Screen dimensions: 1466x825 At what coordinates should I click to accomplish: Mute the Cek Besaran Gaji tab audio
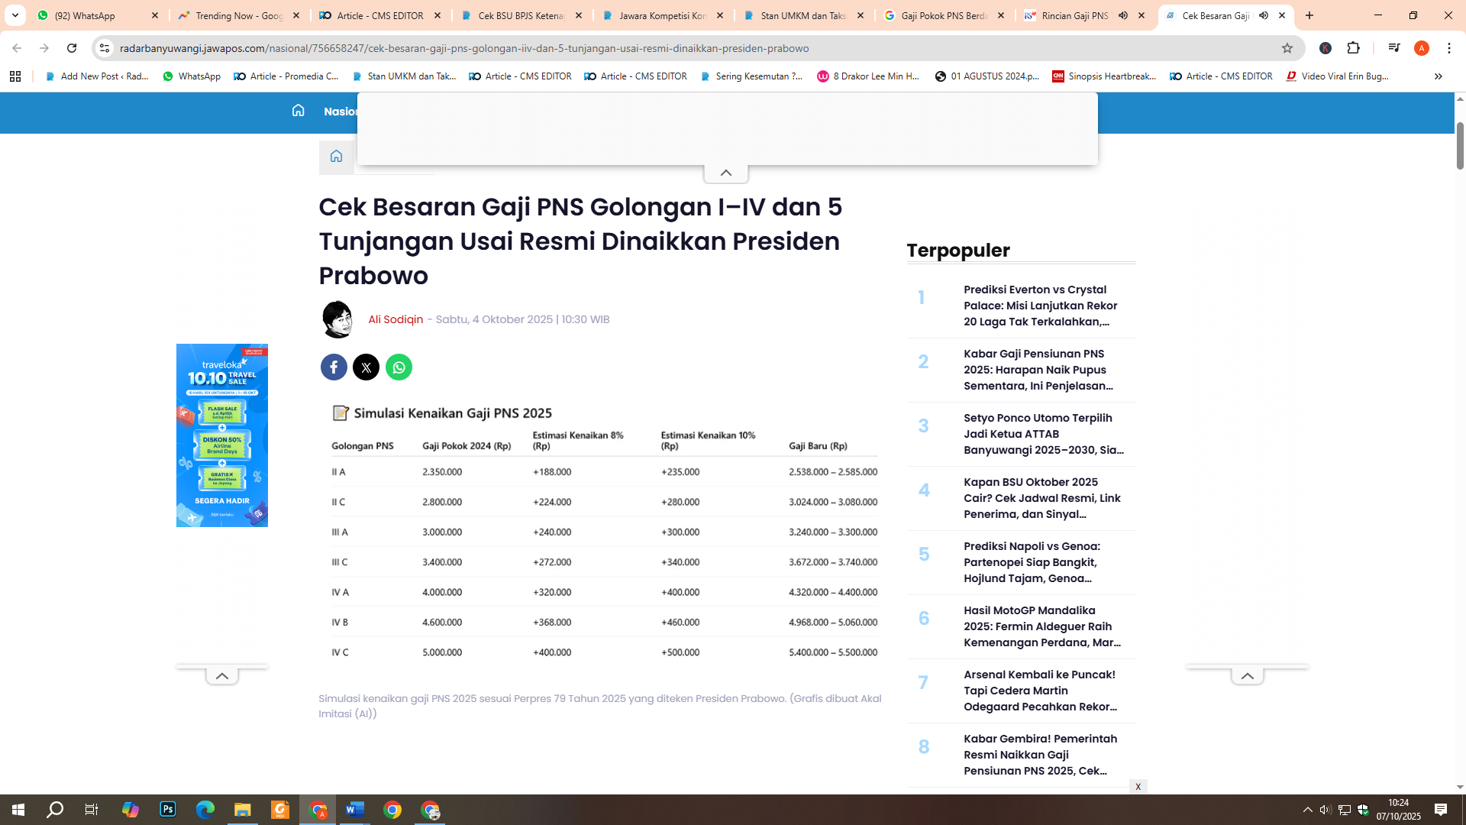pyautogui.click(x=1264, y=15)
